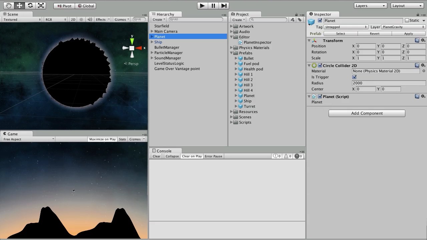Collapse the Prefabs folder in Project

coord(232,53)
